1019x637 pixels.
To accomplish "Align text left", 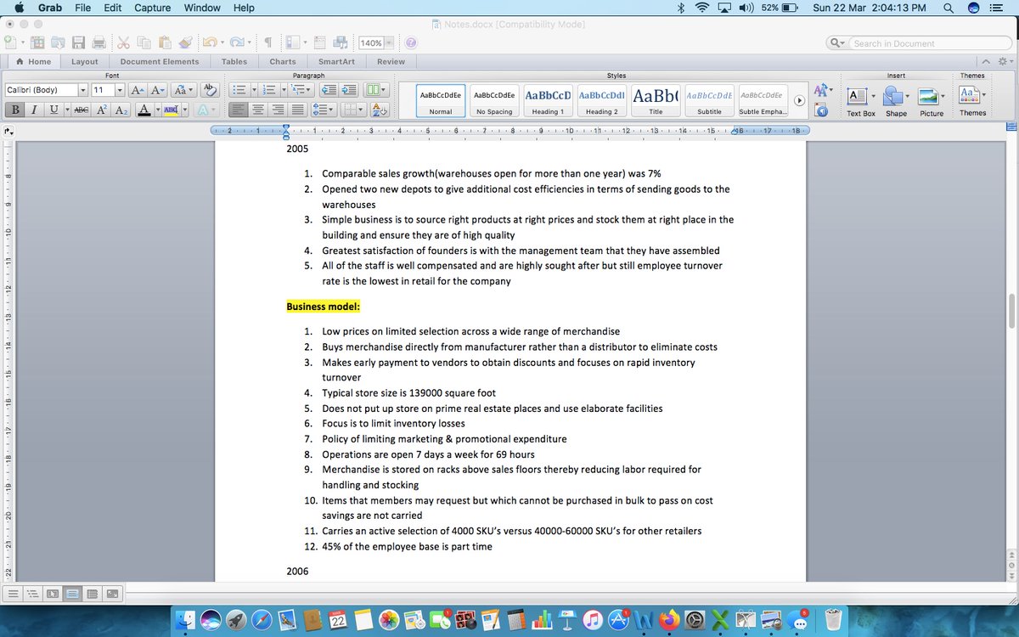I will point(239,110).
